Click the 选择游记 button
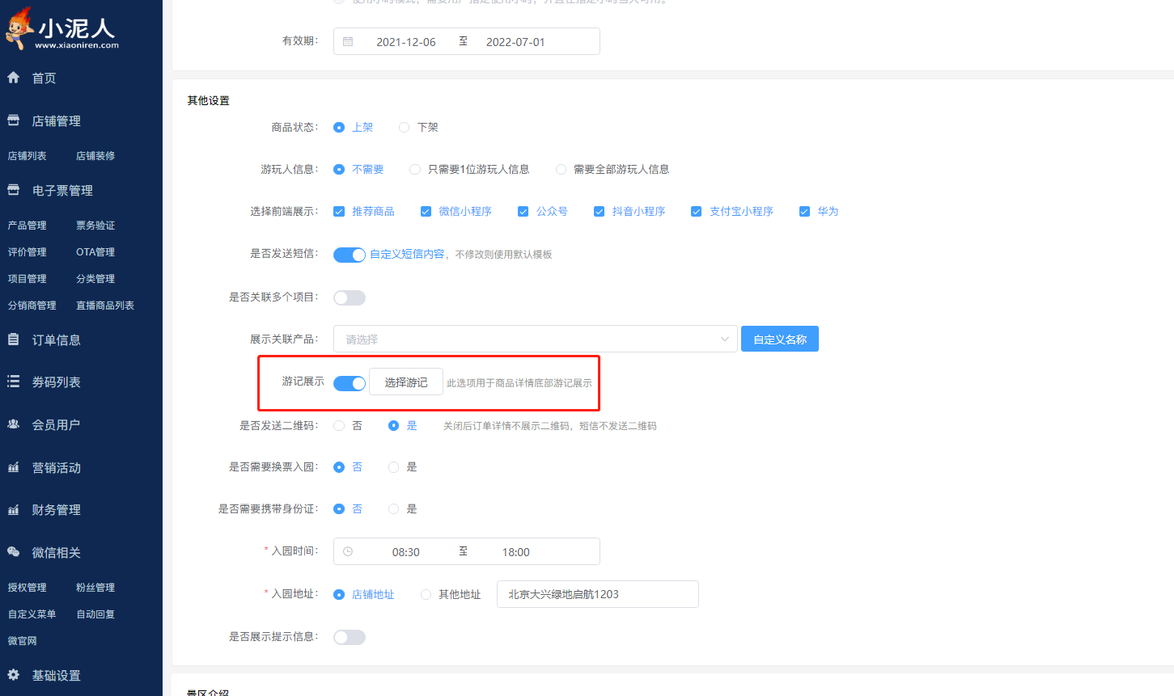 pos(405,382)
